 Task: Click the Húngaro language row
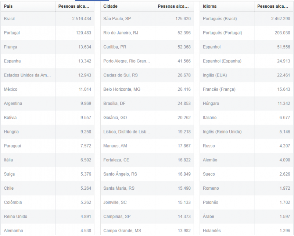click(x=211, y=104)
